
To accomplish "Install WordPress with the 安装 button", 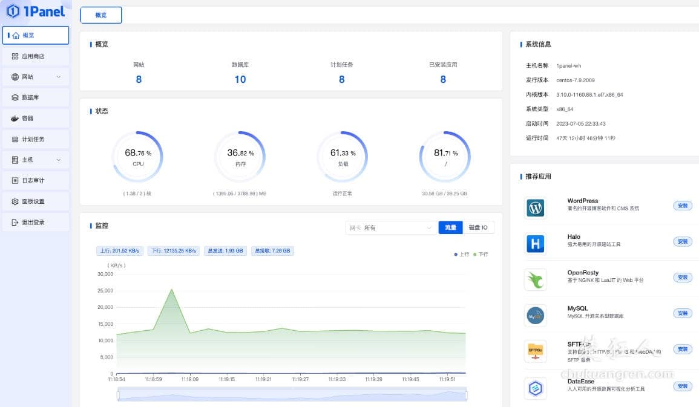I will tap(683, 206).
